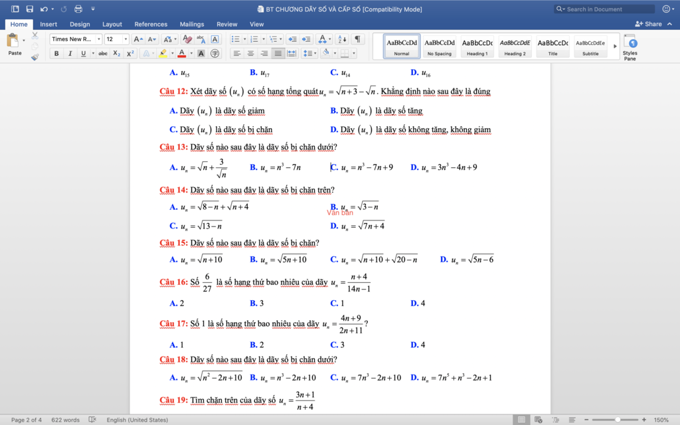The width and height of the screenshot is (680, 425).
Task: Open Web Layout view in status bar
Action: pyautogui.click(x=538, y=420)
